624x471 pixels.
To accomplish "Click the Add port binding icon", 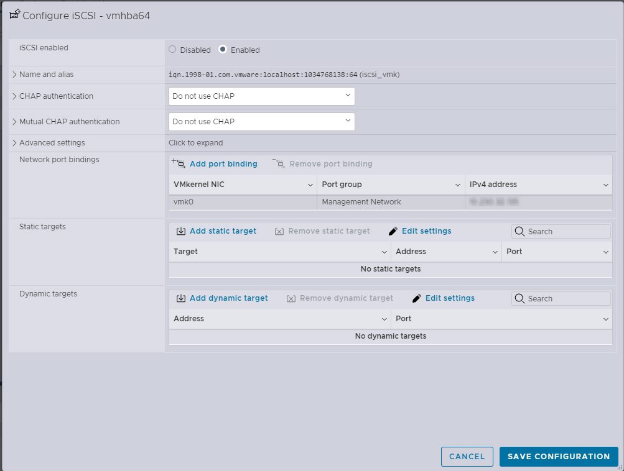I will pos(179,164).
